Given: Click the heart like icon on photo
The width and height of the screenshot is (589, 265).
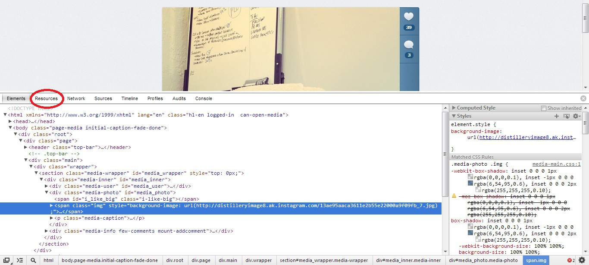Looking at the screenshot, I should 409,16.
